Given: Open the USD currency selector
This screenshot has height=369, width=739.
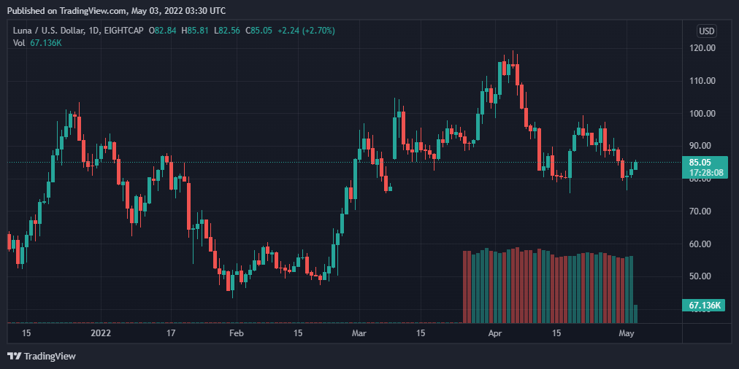Looking at the screenshot, I should click(706, 31).
